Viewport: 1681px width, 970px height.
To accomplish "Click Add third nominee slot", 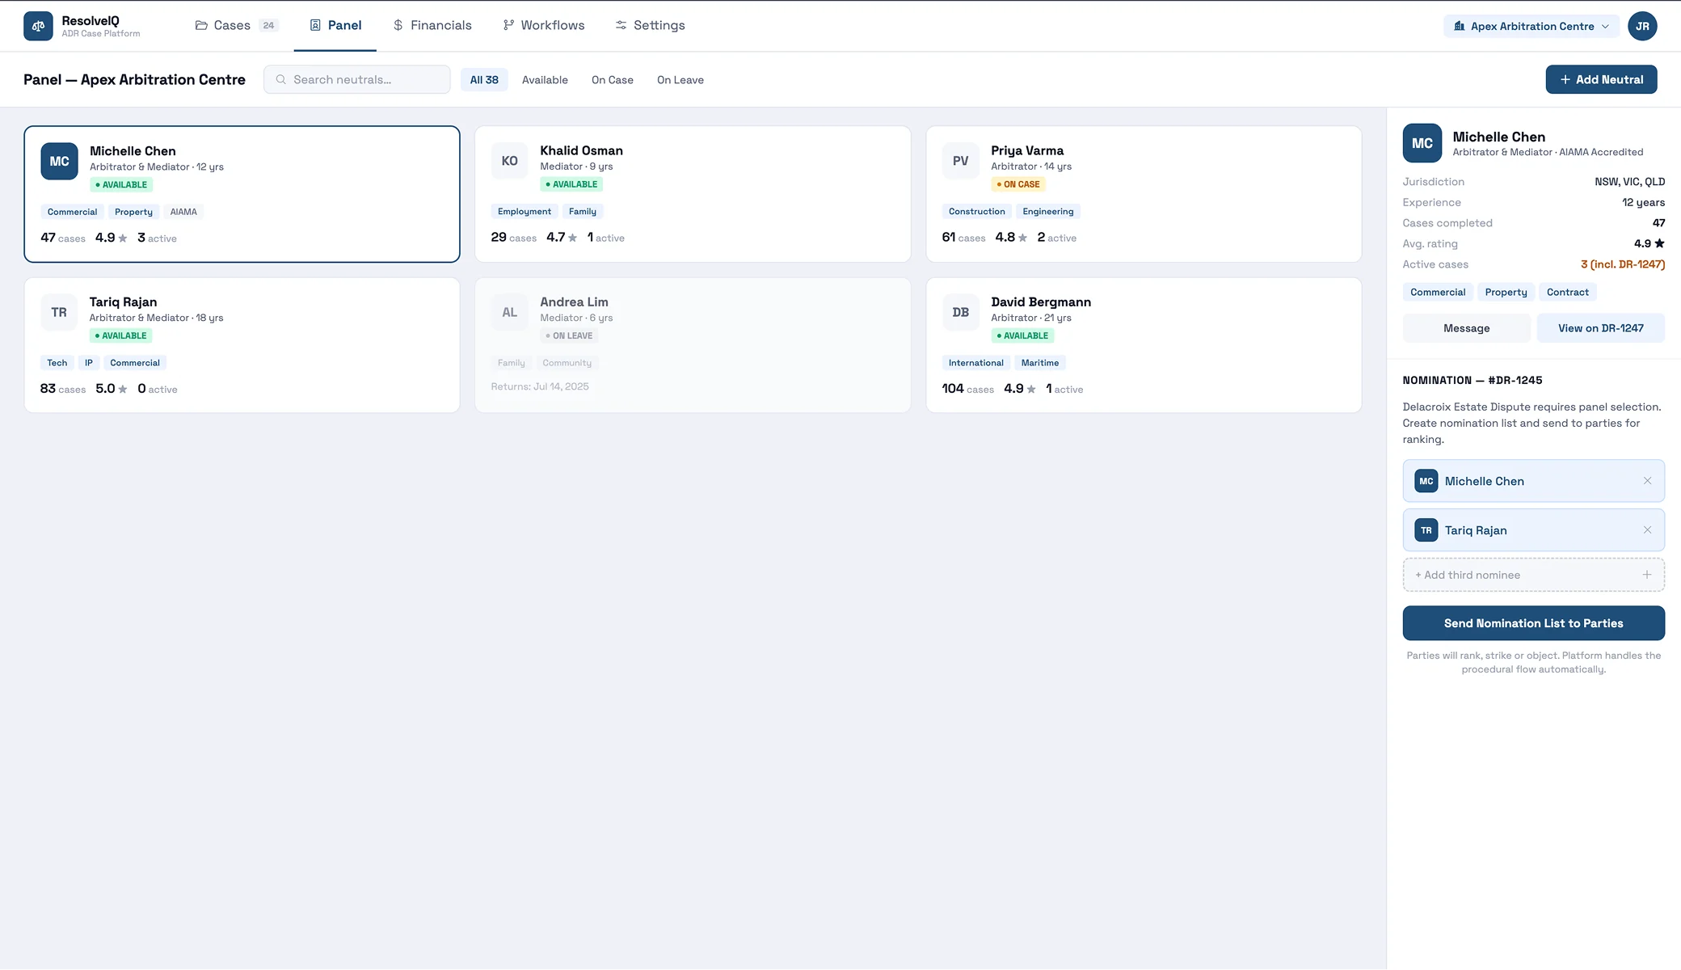I will click(1533, 575).
